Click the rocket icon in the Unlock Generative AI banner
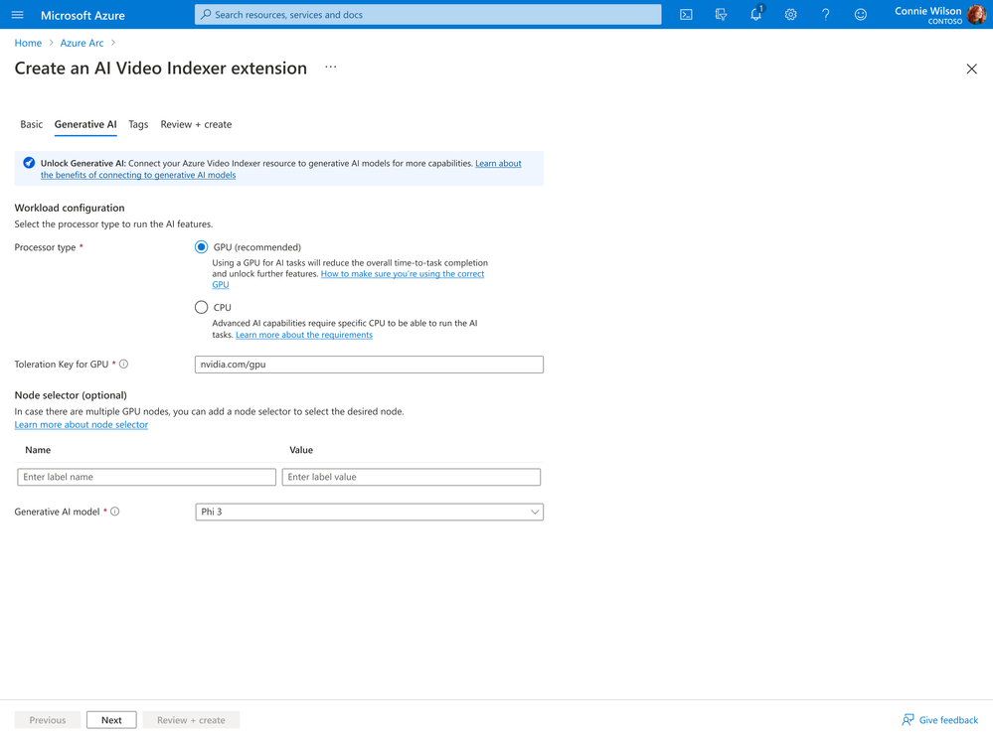 pyautogui.click(x=29, y=163)
